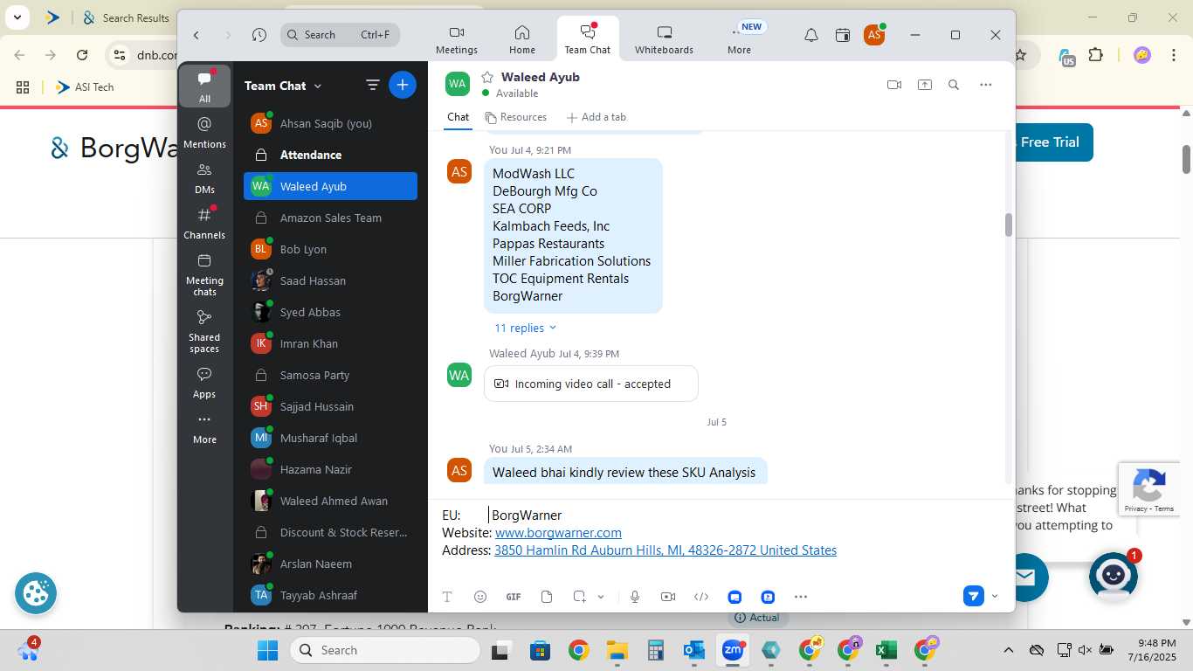
Task: Click the compose toolbar more ellipsis
Action: (801, 597)
